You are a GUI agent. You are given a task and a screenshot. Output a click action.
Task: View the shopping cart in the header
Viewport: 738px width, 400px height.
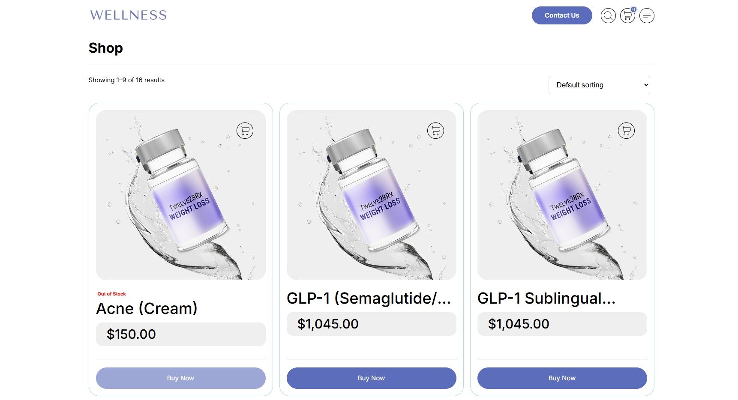pyautogui.click(x=627, y=16)
